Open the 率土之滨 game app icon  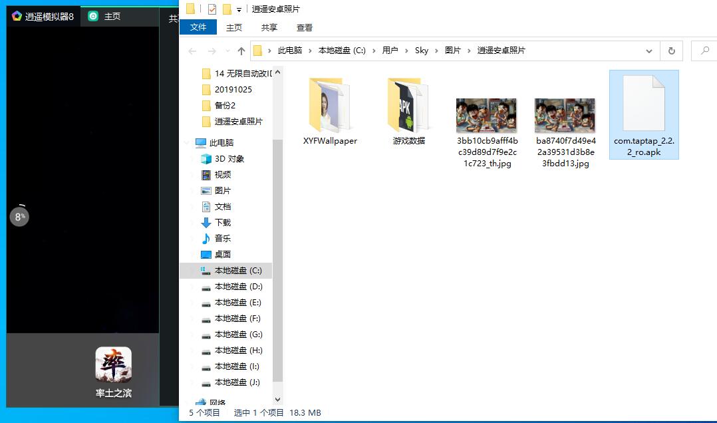(x=113, y=364)
